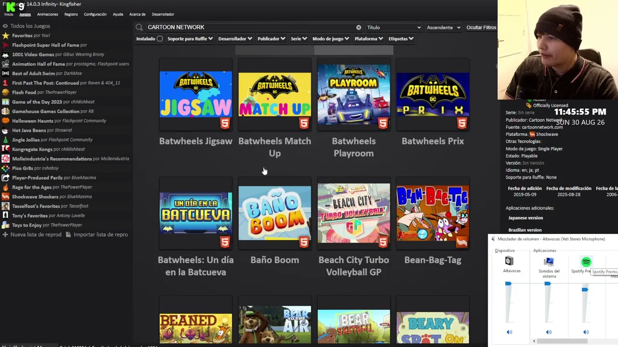Click the Shockwave Shockers playlist icon
This screenshot has width=618, height=347.
click(x=5, y=197)
